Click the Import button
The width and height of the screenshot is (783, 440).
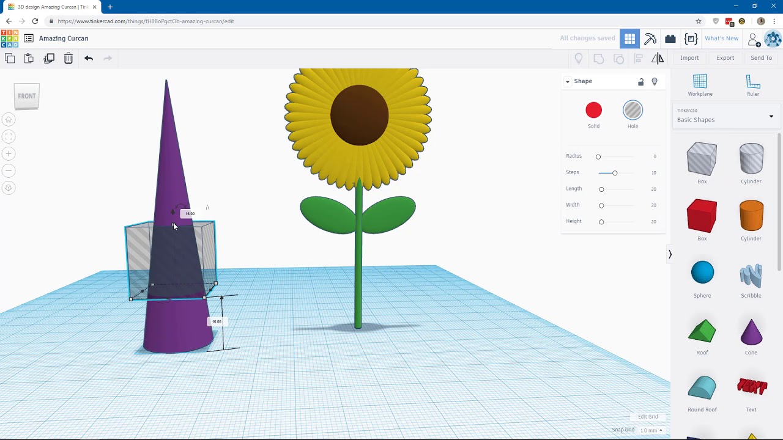(689, 58)
